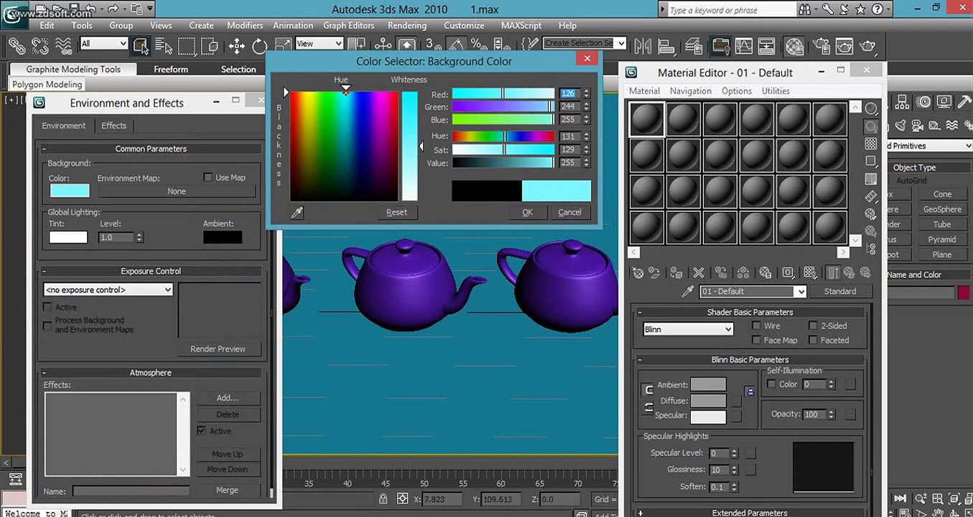Choose the Rectangular Selection Region tool
Viewport: 973px width, 517px height.
(x=187, y=46)
